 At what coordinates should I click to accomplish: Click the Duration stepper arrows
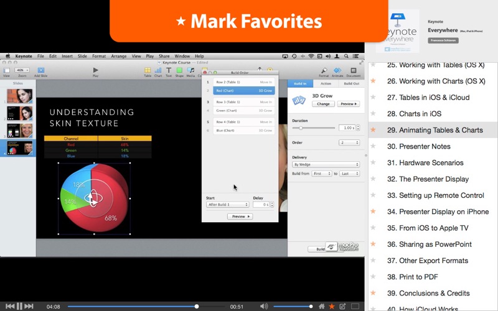358,128
